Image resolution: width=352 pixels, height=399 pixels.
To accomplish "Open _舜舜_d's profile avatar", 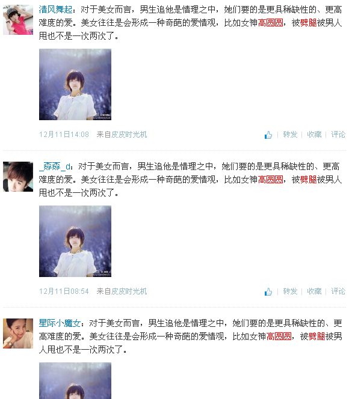I will 18,177.
